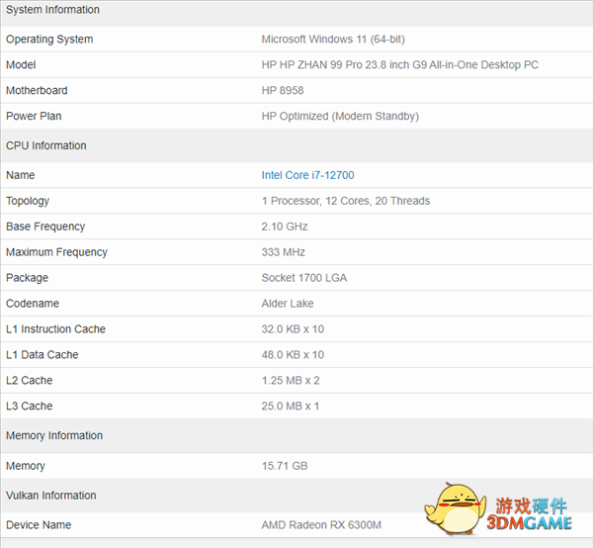Select the HP Optimized (Modern Standby) value

pyautogui.click(x=340, y=116)
